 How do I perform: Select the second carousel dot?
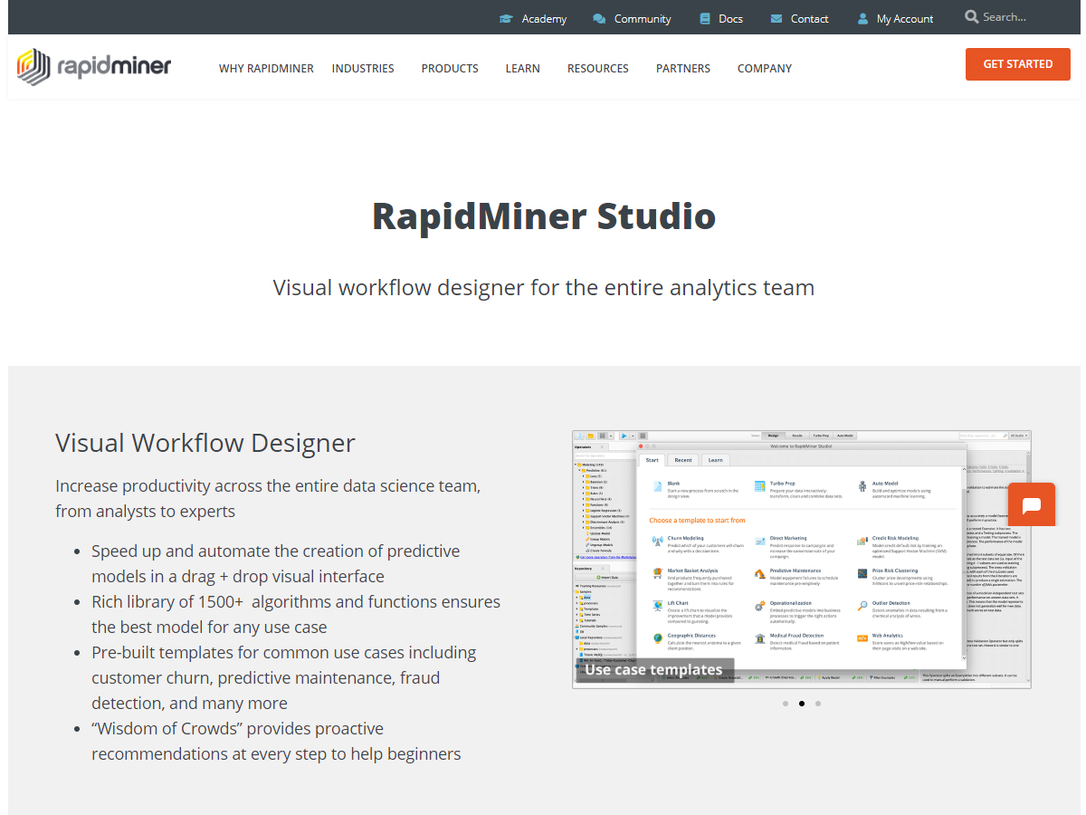pyautogui.click(x=802, y=704)
